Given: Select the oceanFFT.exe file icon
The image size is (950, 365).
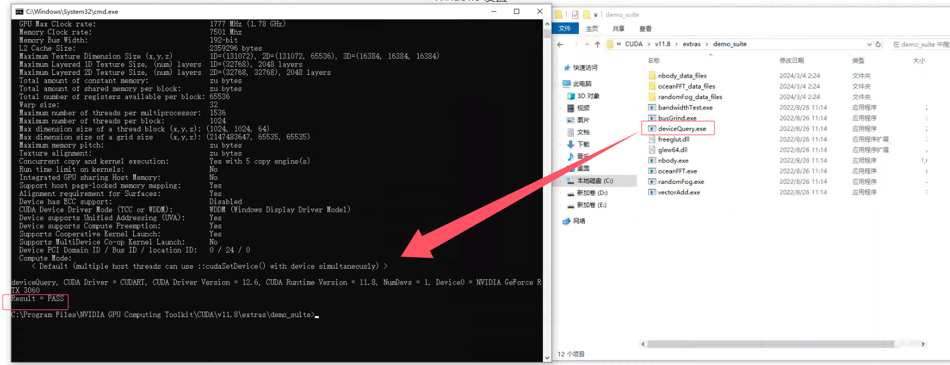Looking at the screenshot, I should pos(652,171).
